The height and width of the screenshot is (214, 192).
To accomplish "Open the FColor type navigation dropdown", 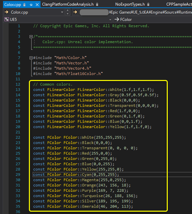I will 153,19.
